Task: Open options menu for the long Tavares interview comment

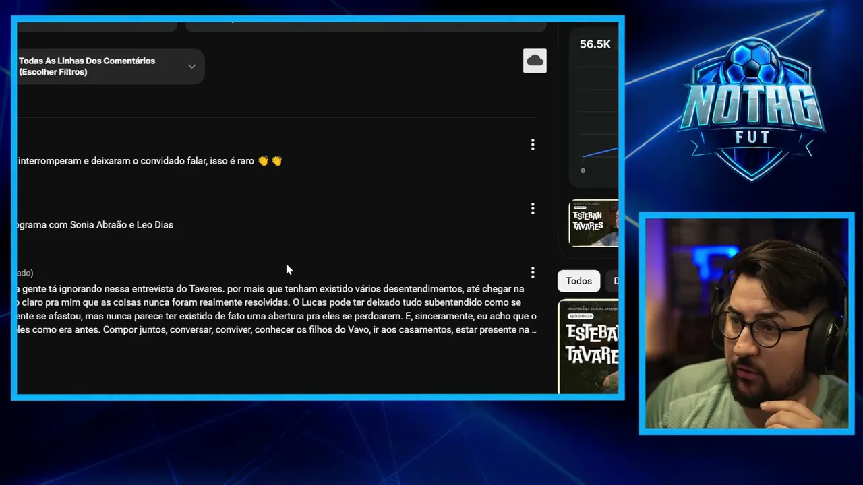Action: click(x=533, y=272)
